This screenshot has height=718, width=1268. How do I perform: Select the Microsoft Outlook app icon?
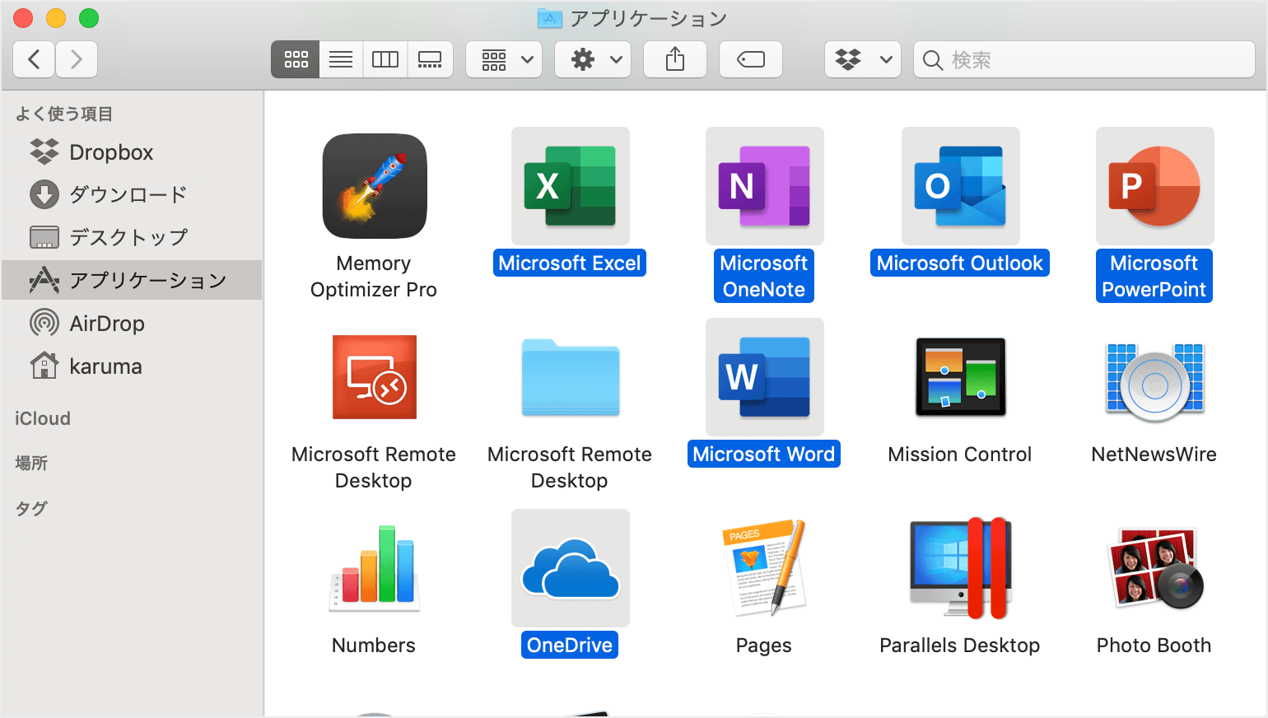pos(961,186)
